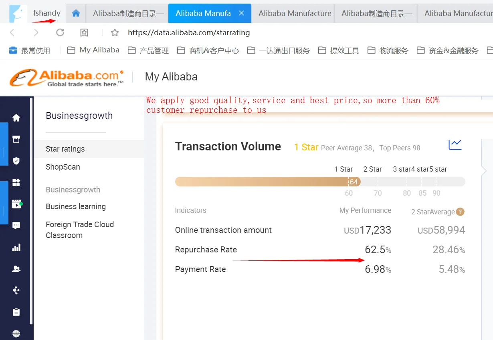Image resolution: width=493 pixels, height=340 pixels.
Task: Open media icon with green dot
Action: (16, 204)
